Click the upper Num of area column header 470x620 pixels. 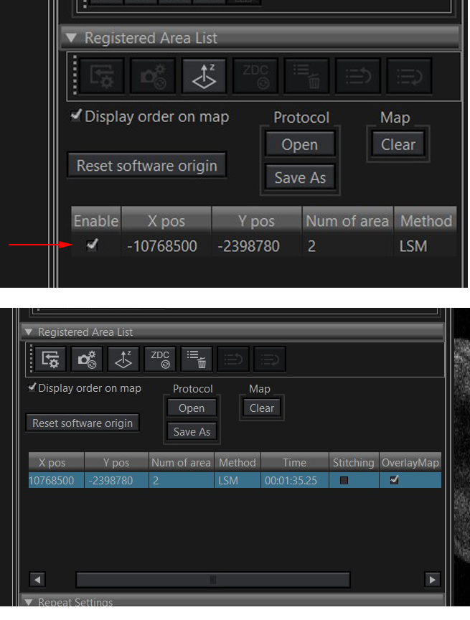tap(347, 220)
